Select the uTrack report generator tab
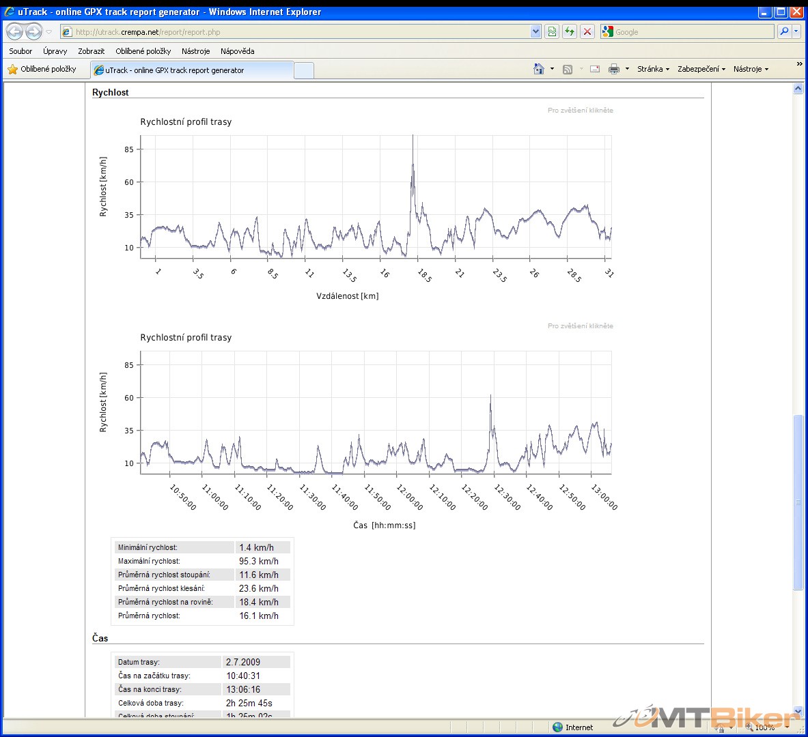 (191, 70)
